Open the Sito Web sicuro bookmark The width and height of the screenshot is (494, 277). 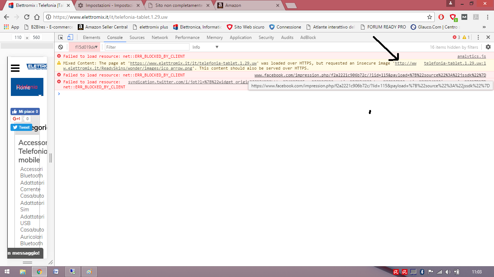pos(246,27)
